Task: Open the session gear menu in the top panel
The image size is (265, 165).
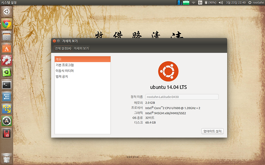Action: pos(250,3)
